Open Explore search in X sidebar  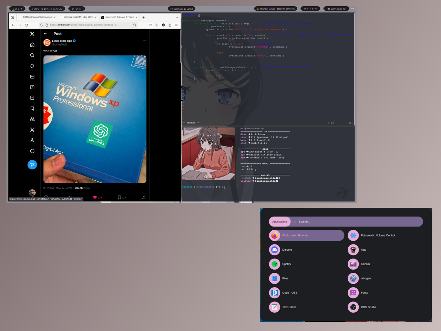[32, 55]
